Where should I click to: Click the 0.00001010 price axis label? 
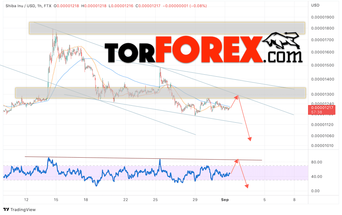(322, 146)
